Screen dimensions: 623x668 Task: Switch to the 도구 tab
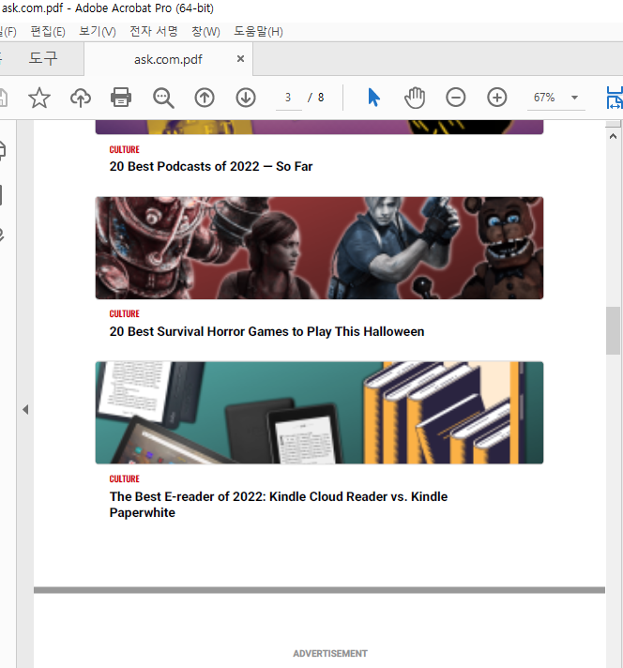pos(42,58)
